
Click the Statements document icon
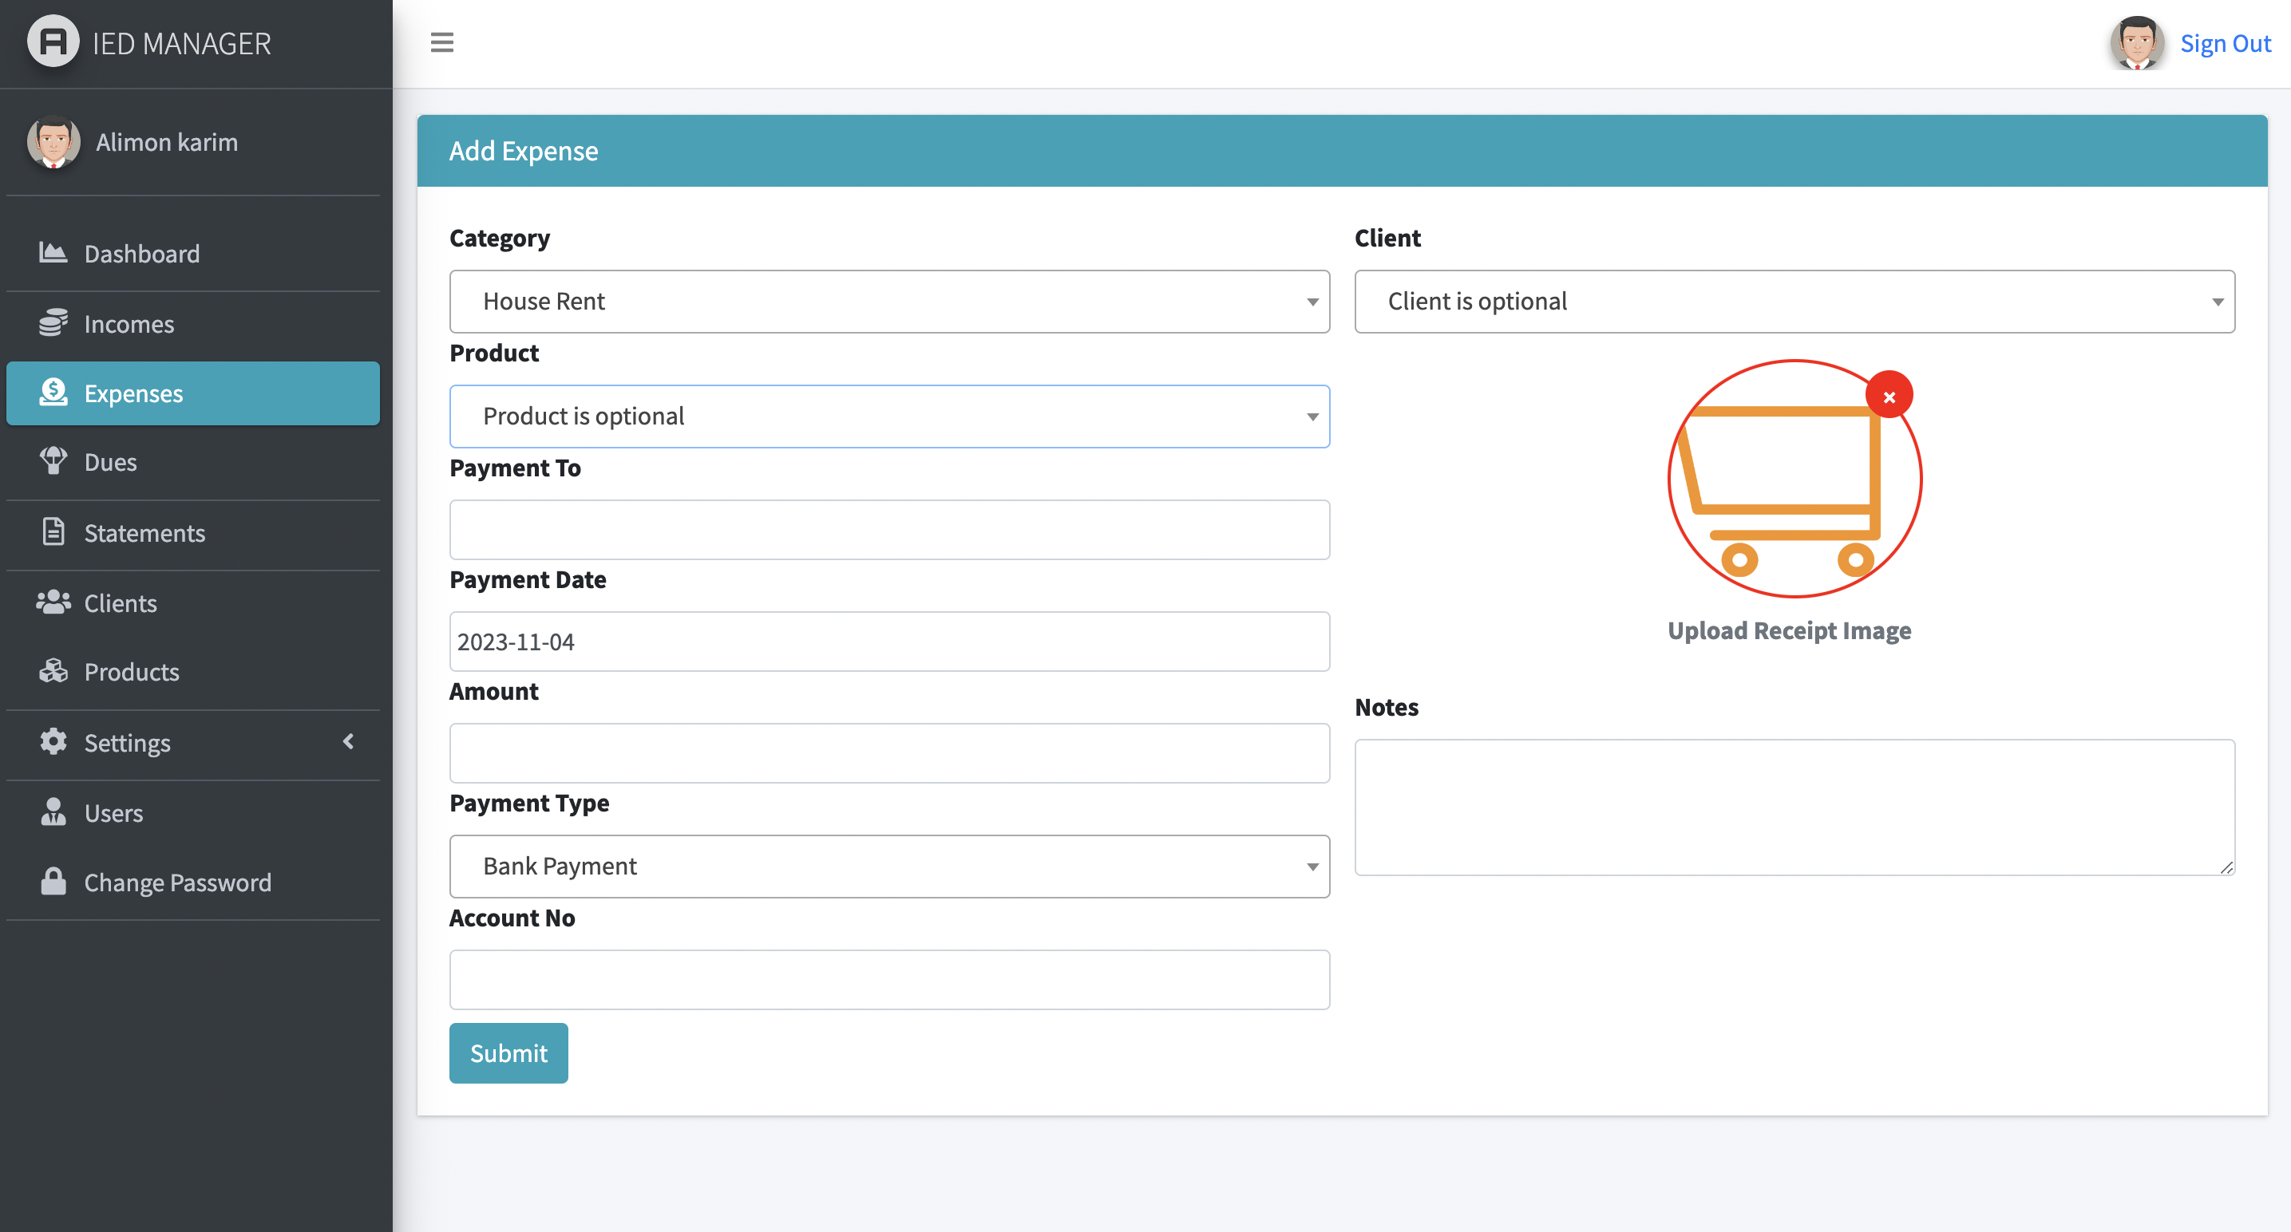tap(53, 532)
